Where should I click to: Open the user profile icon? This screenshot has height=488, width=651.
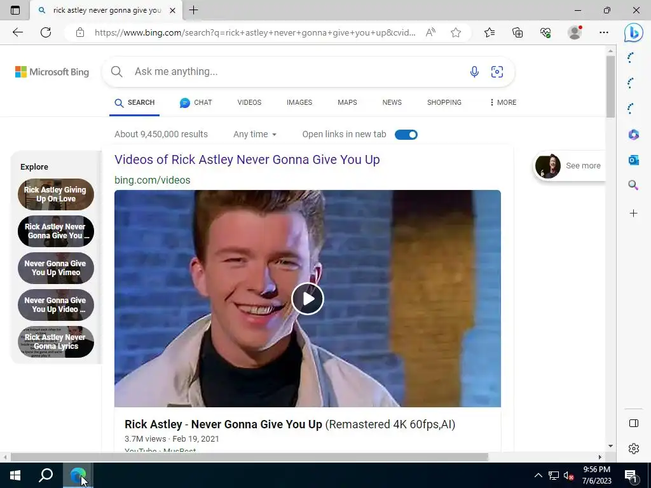(x=575, y=32)
